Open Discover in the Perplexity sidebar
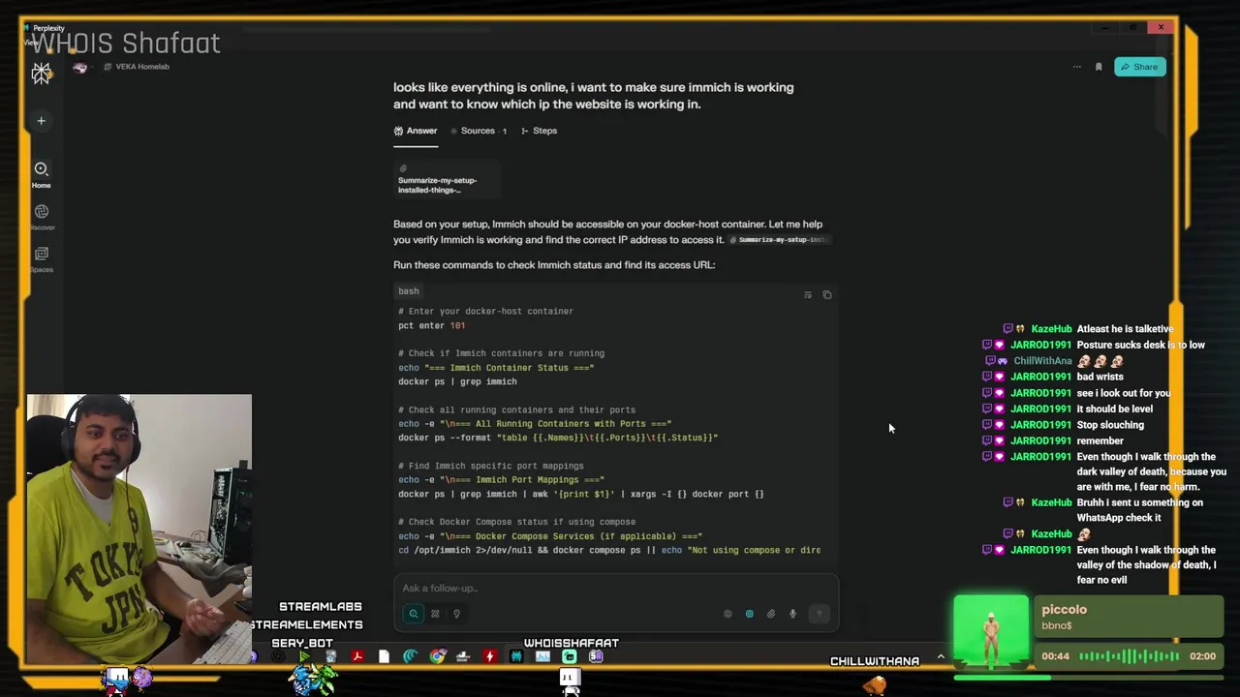Screen dimensions: 1240x697 click(x=42, y=217)
